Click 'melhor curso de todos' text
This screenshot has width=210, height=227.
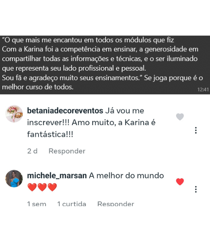click(38, 87)
